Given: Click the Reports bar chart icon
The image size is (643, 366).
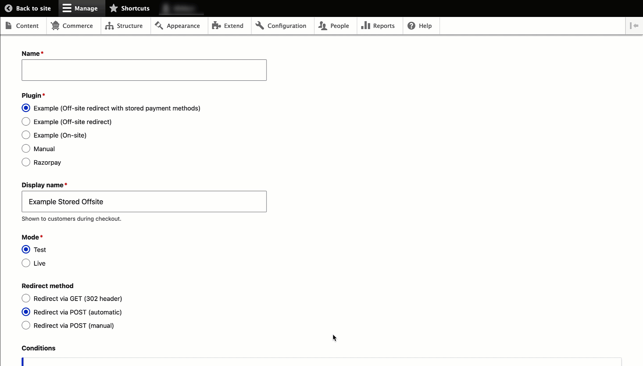Looking at the screenshot, I should point(365,25).
